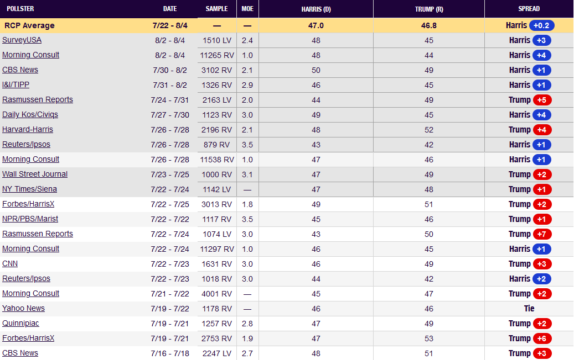Click the I&I/TIPP pollster link
This screenshot has width=574, height=360.
coord(16,85)
